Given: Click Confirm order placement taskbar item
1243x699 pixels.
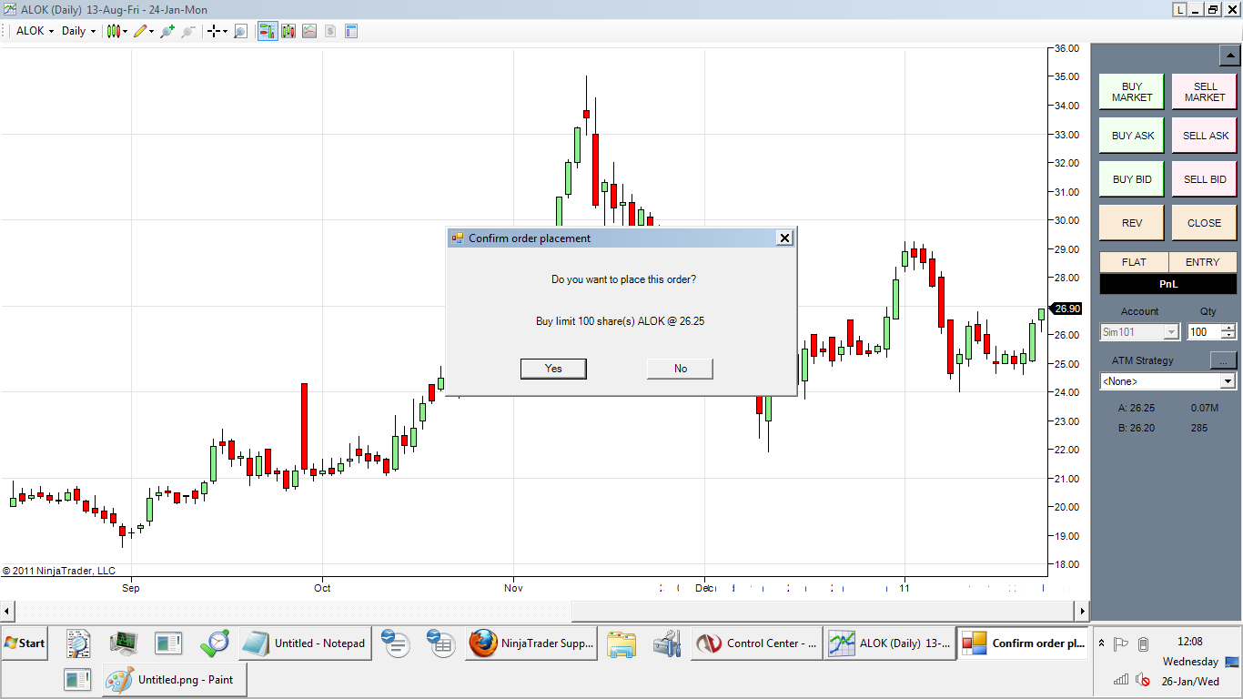Looking at the screenshot, I should click(x=1024, y=643).
